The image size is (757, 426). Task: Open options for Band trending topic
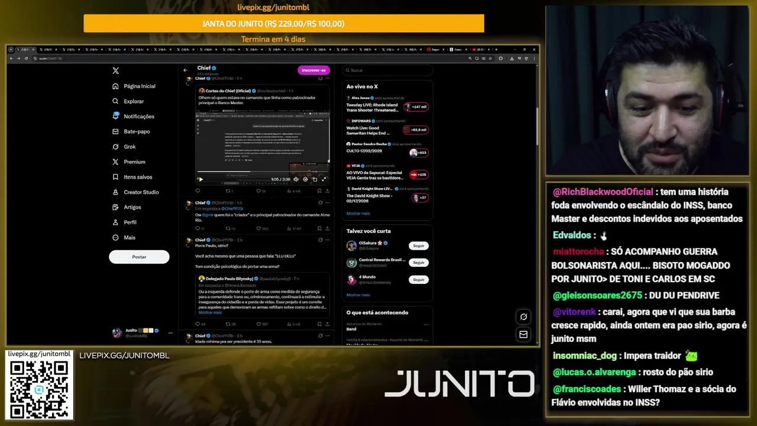click(426, 325)
